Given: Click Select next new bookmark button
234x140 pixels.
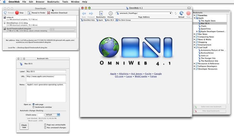Looking at the screenshot, I should (x=210, y=107).
